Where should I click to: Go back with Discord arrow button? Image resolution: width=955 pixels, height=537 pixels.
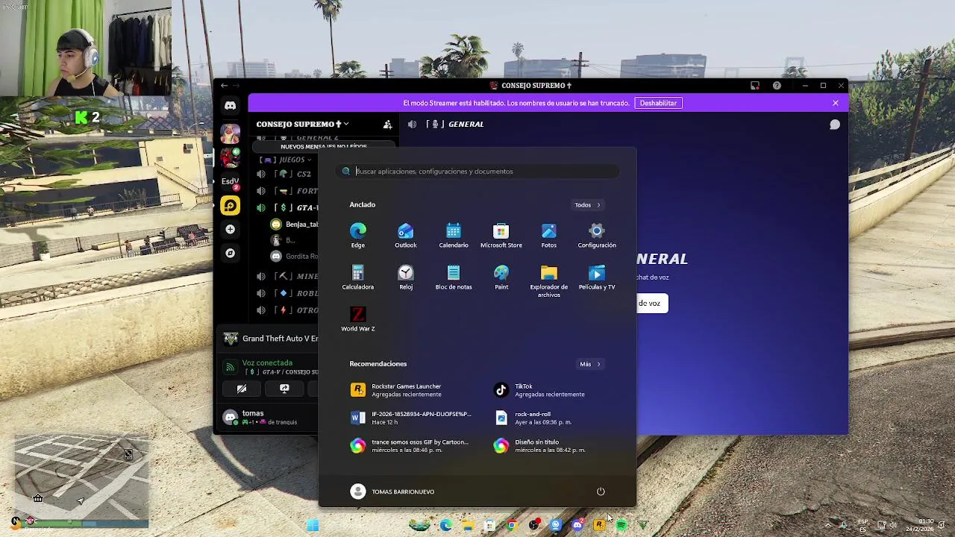[x=224, y=86]
